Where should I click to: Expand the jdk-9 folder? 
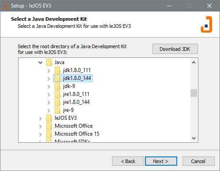(x=49, y=87)
